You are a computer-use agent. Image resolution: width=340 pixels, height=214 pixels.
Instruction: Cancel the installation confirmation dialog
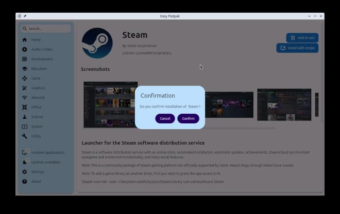165,119
